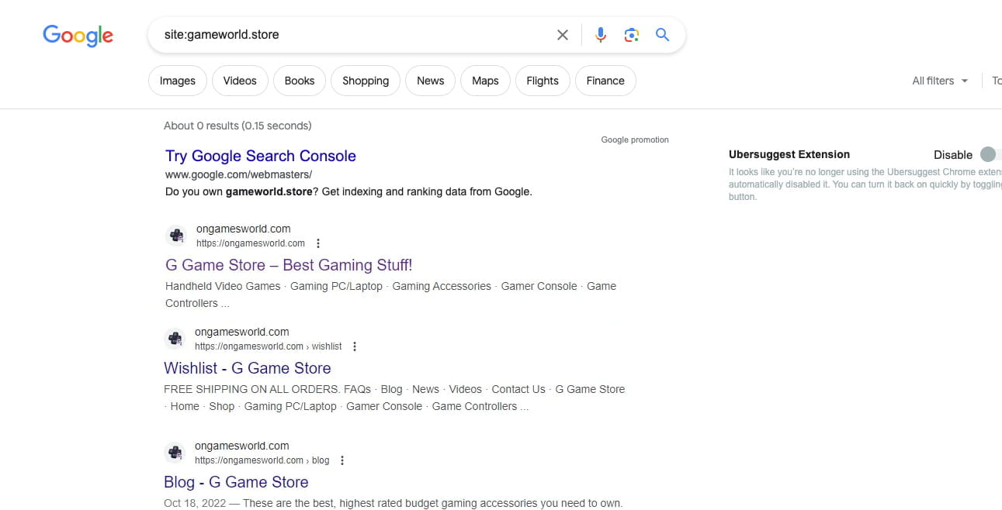1002x510 pixels.
Task: Toggle the Ubersuggest Extension switch
Action: (991, 155)
